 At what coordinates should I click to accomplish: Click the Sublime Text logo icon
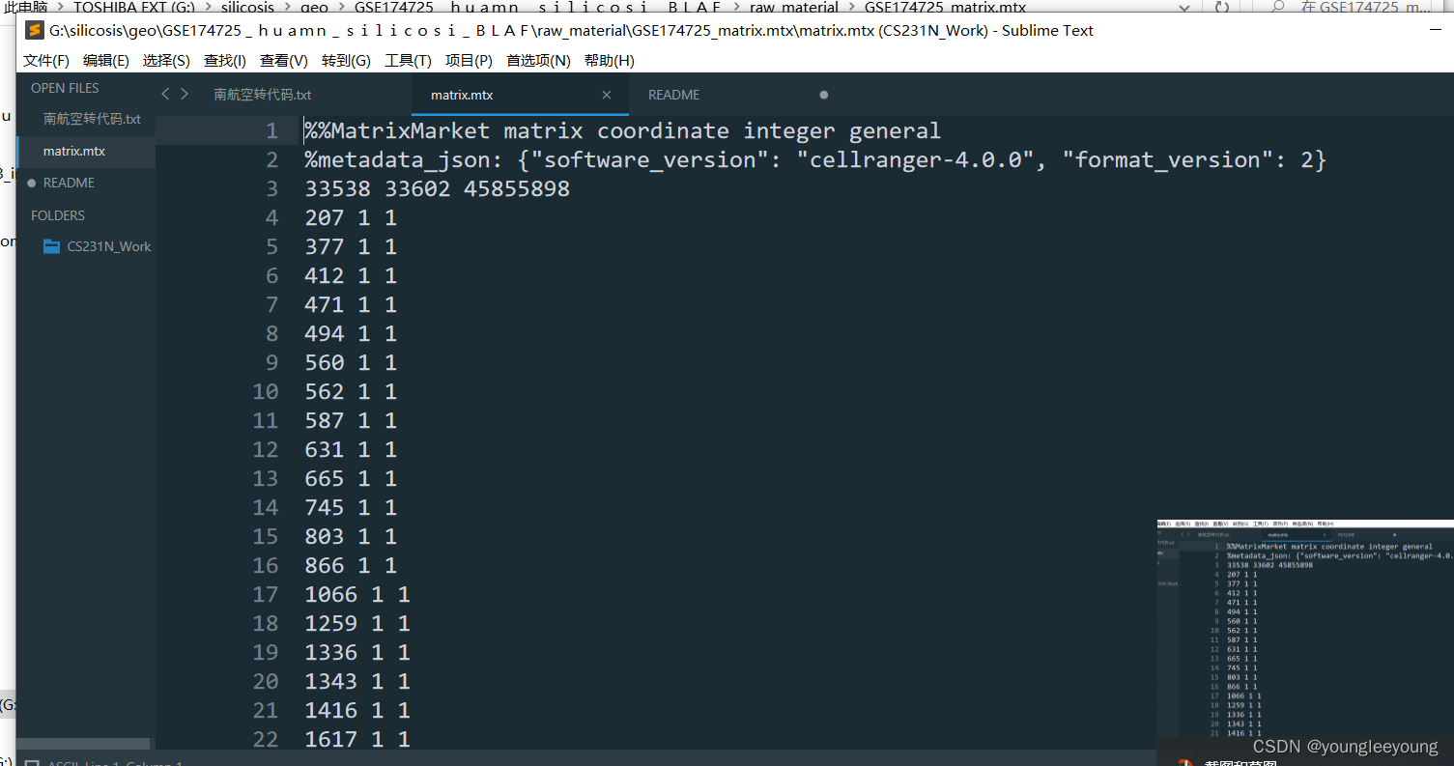pyautogui.click(x=35, y=30)
